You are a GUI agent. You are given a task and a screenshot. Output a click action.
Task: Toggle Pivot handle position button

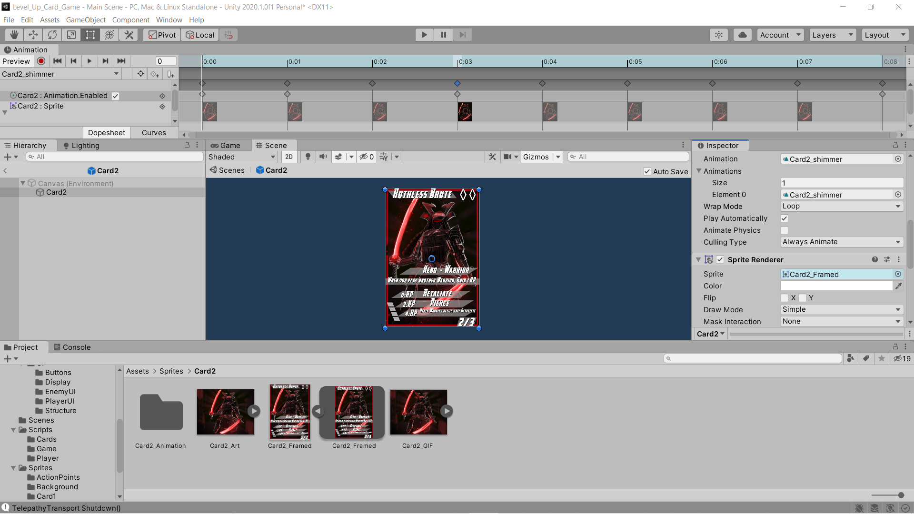pos(162,35)
